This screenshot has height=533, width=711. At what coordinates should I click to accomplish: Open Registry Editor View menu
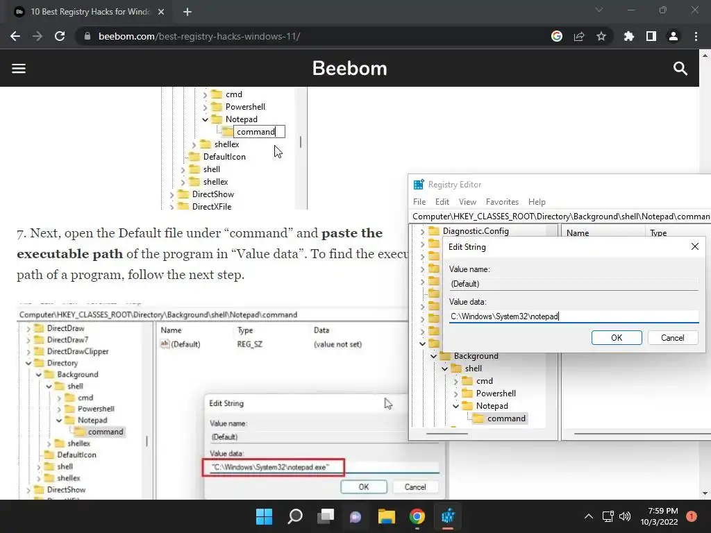tap(467, 202)
